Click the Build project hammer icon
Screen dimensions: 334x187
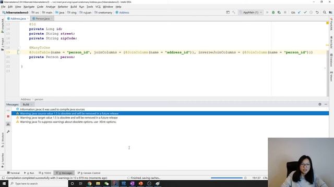(234, 12)
